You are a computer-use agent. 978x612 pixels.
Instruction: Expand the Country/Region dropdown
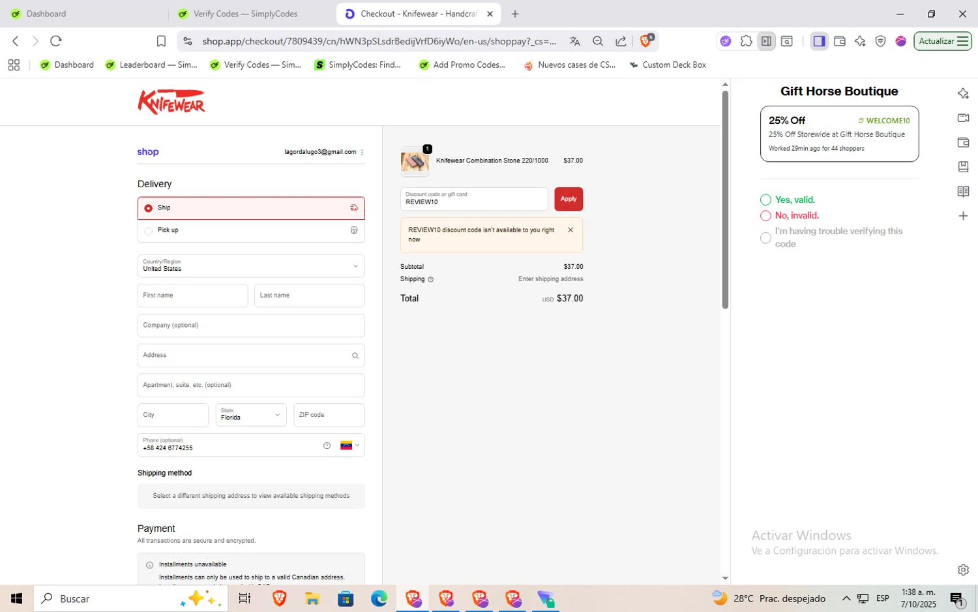tap(251, 266)
